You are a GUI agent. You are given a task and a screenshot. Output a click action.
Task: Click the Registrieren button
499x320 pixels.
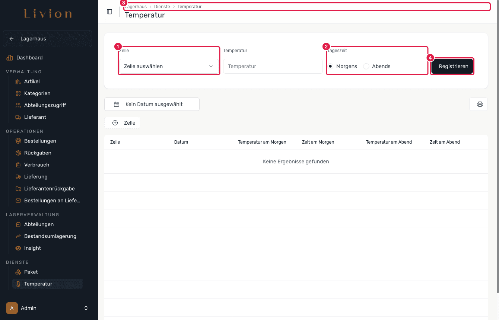[452, 66]
